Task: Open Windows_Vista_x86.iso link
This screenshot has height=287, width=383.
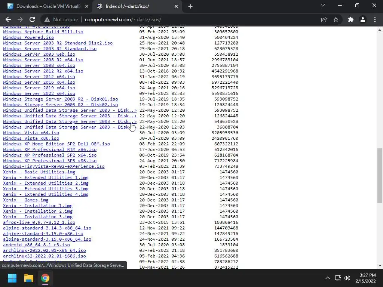Action: 31,138
